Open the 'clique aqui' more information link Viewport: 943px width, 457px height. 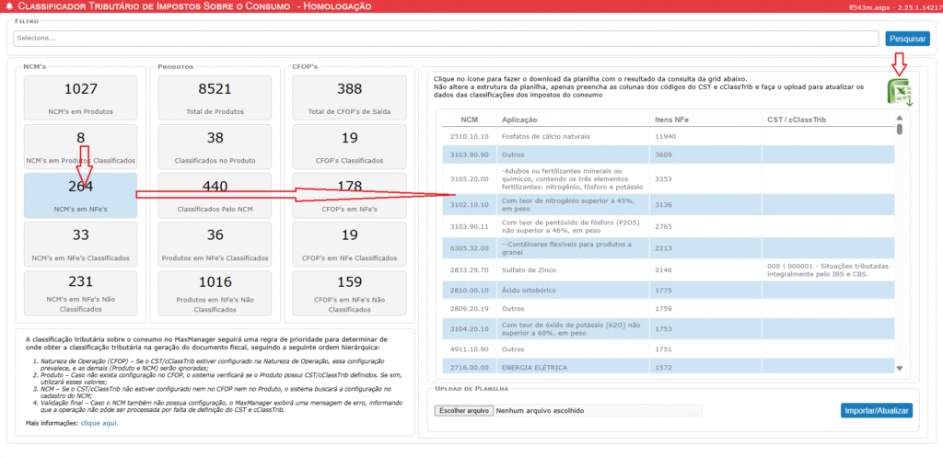pos(100,424)
